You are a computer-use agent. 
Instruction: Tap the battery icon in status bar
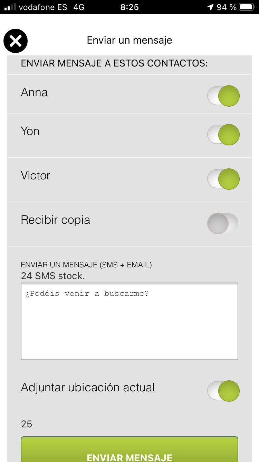coord(247,7)
